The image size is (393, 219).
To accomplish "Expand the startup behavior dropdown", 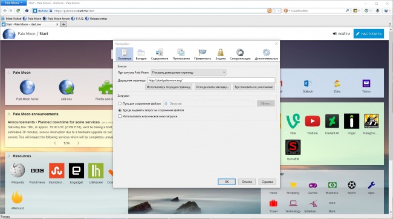I will (x=189, y=73).
